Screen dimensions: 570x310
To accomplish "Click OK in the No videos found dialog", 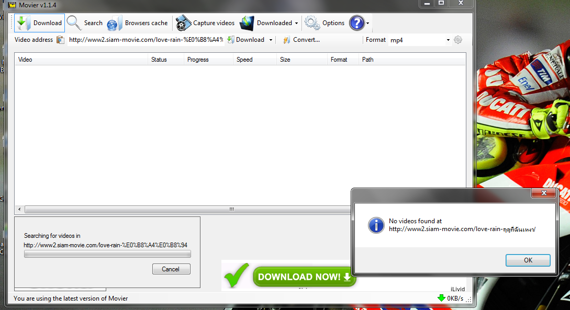I will (x=528, y=260).
